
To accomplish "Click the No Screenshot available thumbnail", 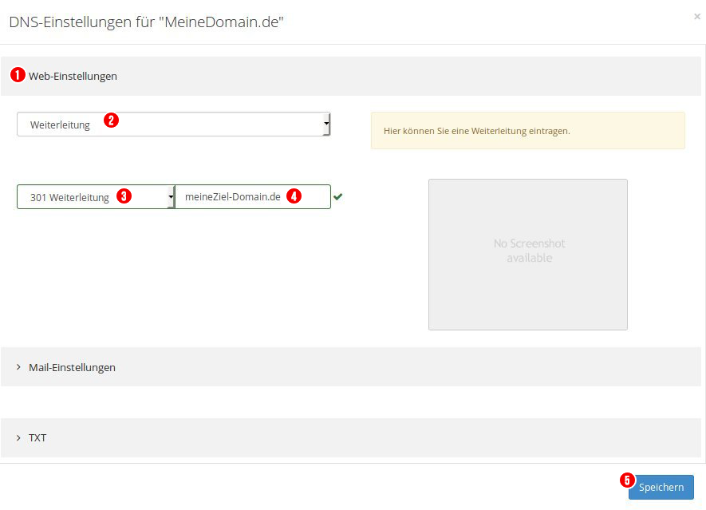I will click(527, 255).
